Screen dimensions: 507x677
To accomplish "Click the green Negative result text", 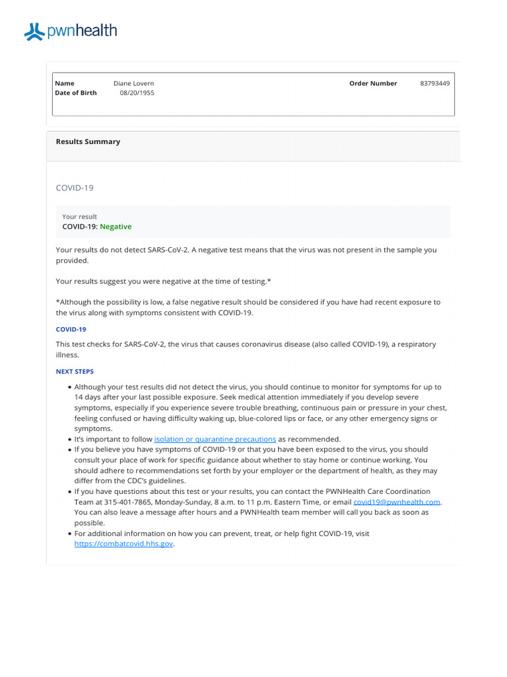I will click(116, 227).
